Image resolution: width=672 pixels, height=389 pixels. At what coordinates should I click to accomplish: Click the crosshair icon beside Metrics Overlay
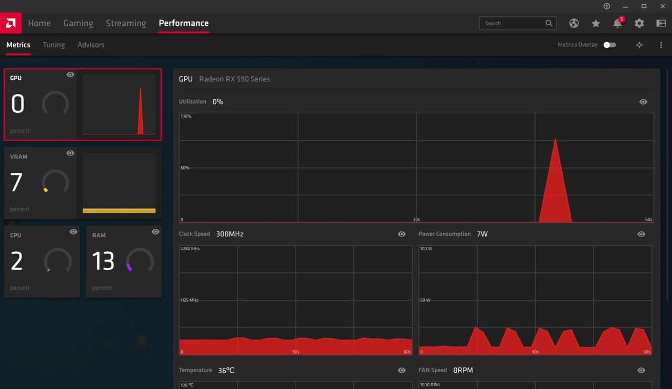click(639, 45)
